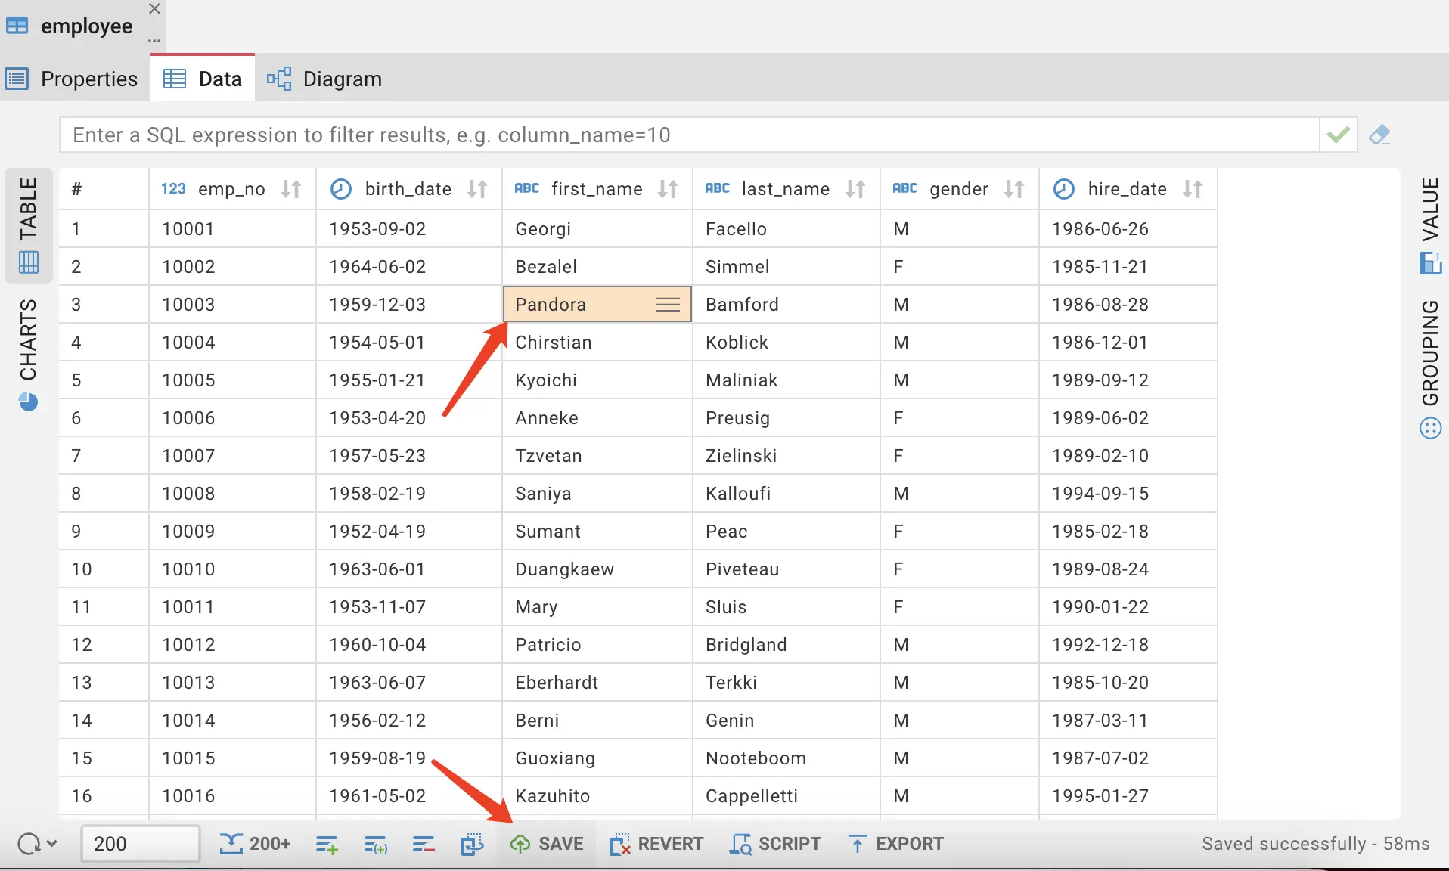Toggle sorting on the last_name column

(x=855, y=189)
